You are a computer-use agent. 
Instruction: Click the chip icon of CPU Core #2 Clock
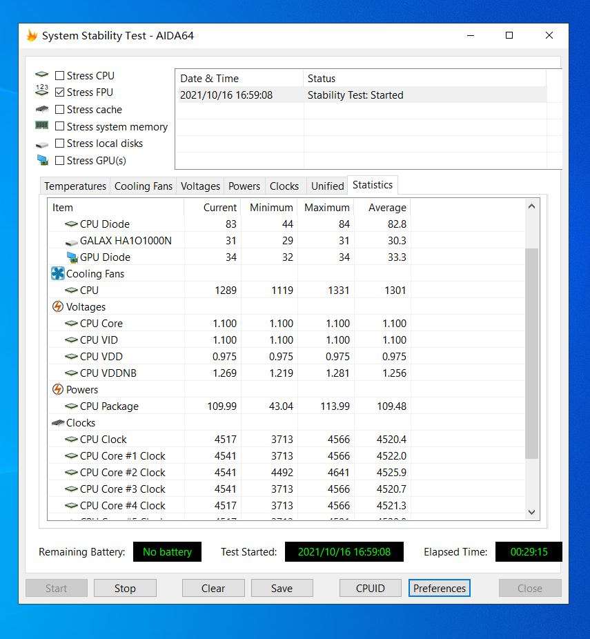pyautogui.click(x=71, y=472)
